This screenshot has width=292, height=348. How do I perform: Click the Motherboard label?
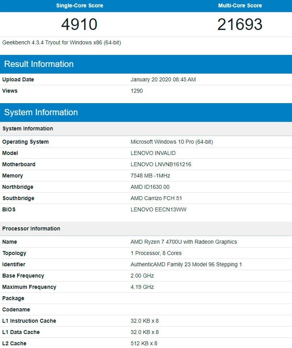point(19,164)
